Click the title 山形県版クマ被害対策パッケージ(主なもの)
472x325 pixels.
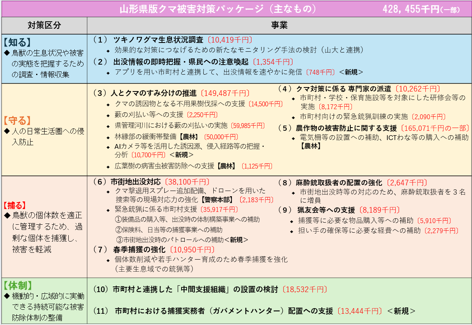[218, 9]
